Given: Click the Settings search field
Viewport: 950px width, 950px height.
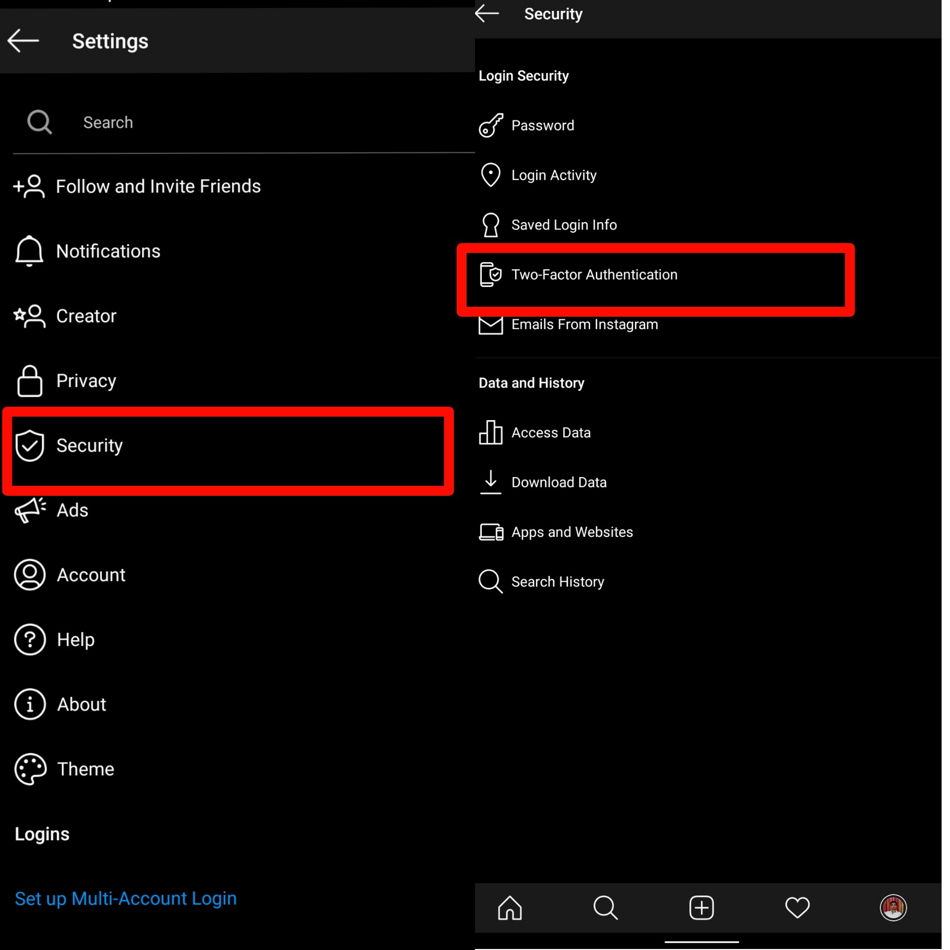Looking at the screenshot, I should (x=237, y=122).
